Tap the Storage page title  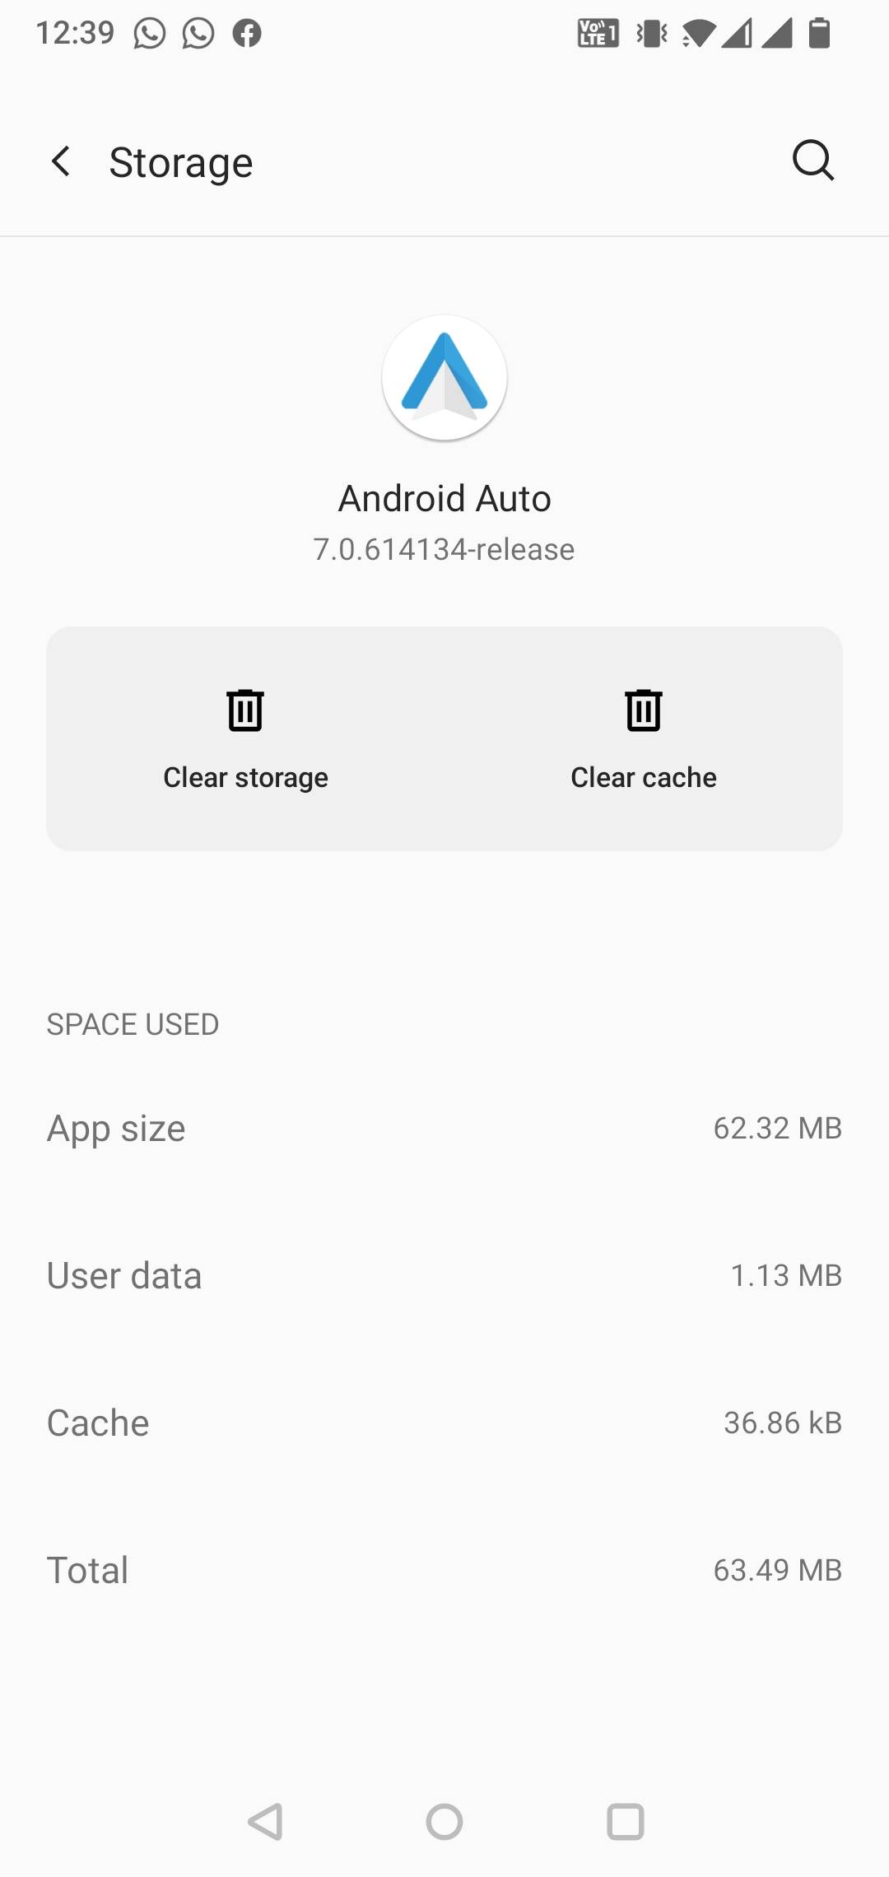[181, 162]
